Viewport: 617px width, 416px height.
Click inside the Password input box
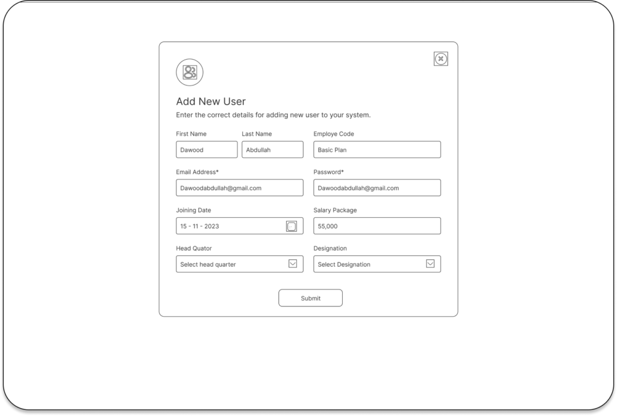pos(377,188)
